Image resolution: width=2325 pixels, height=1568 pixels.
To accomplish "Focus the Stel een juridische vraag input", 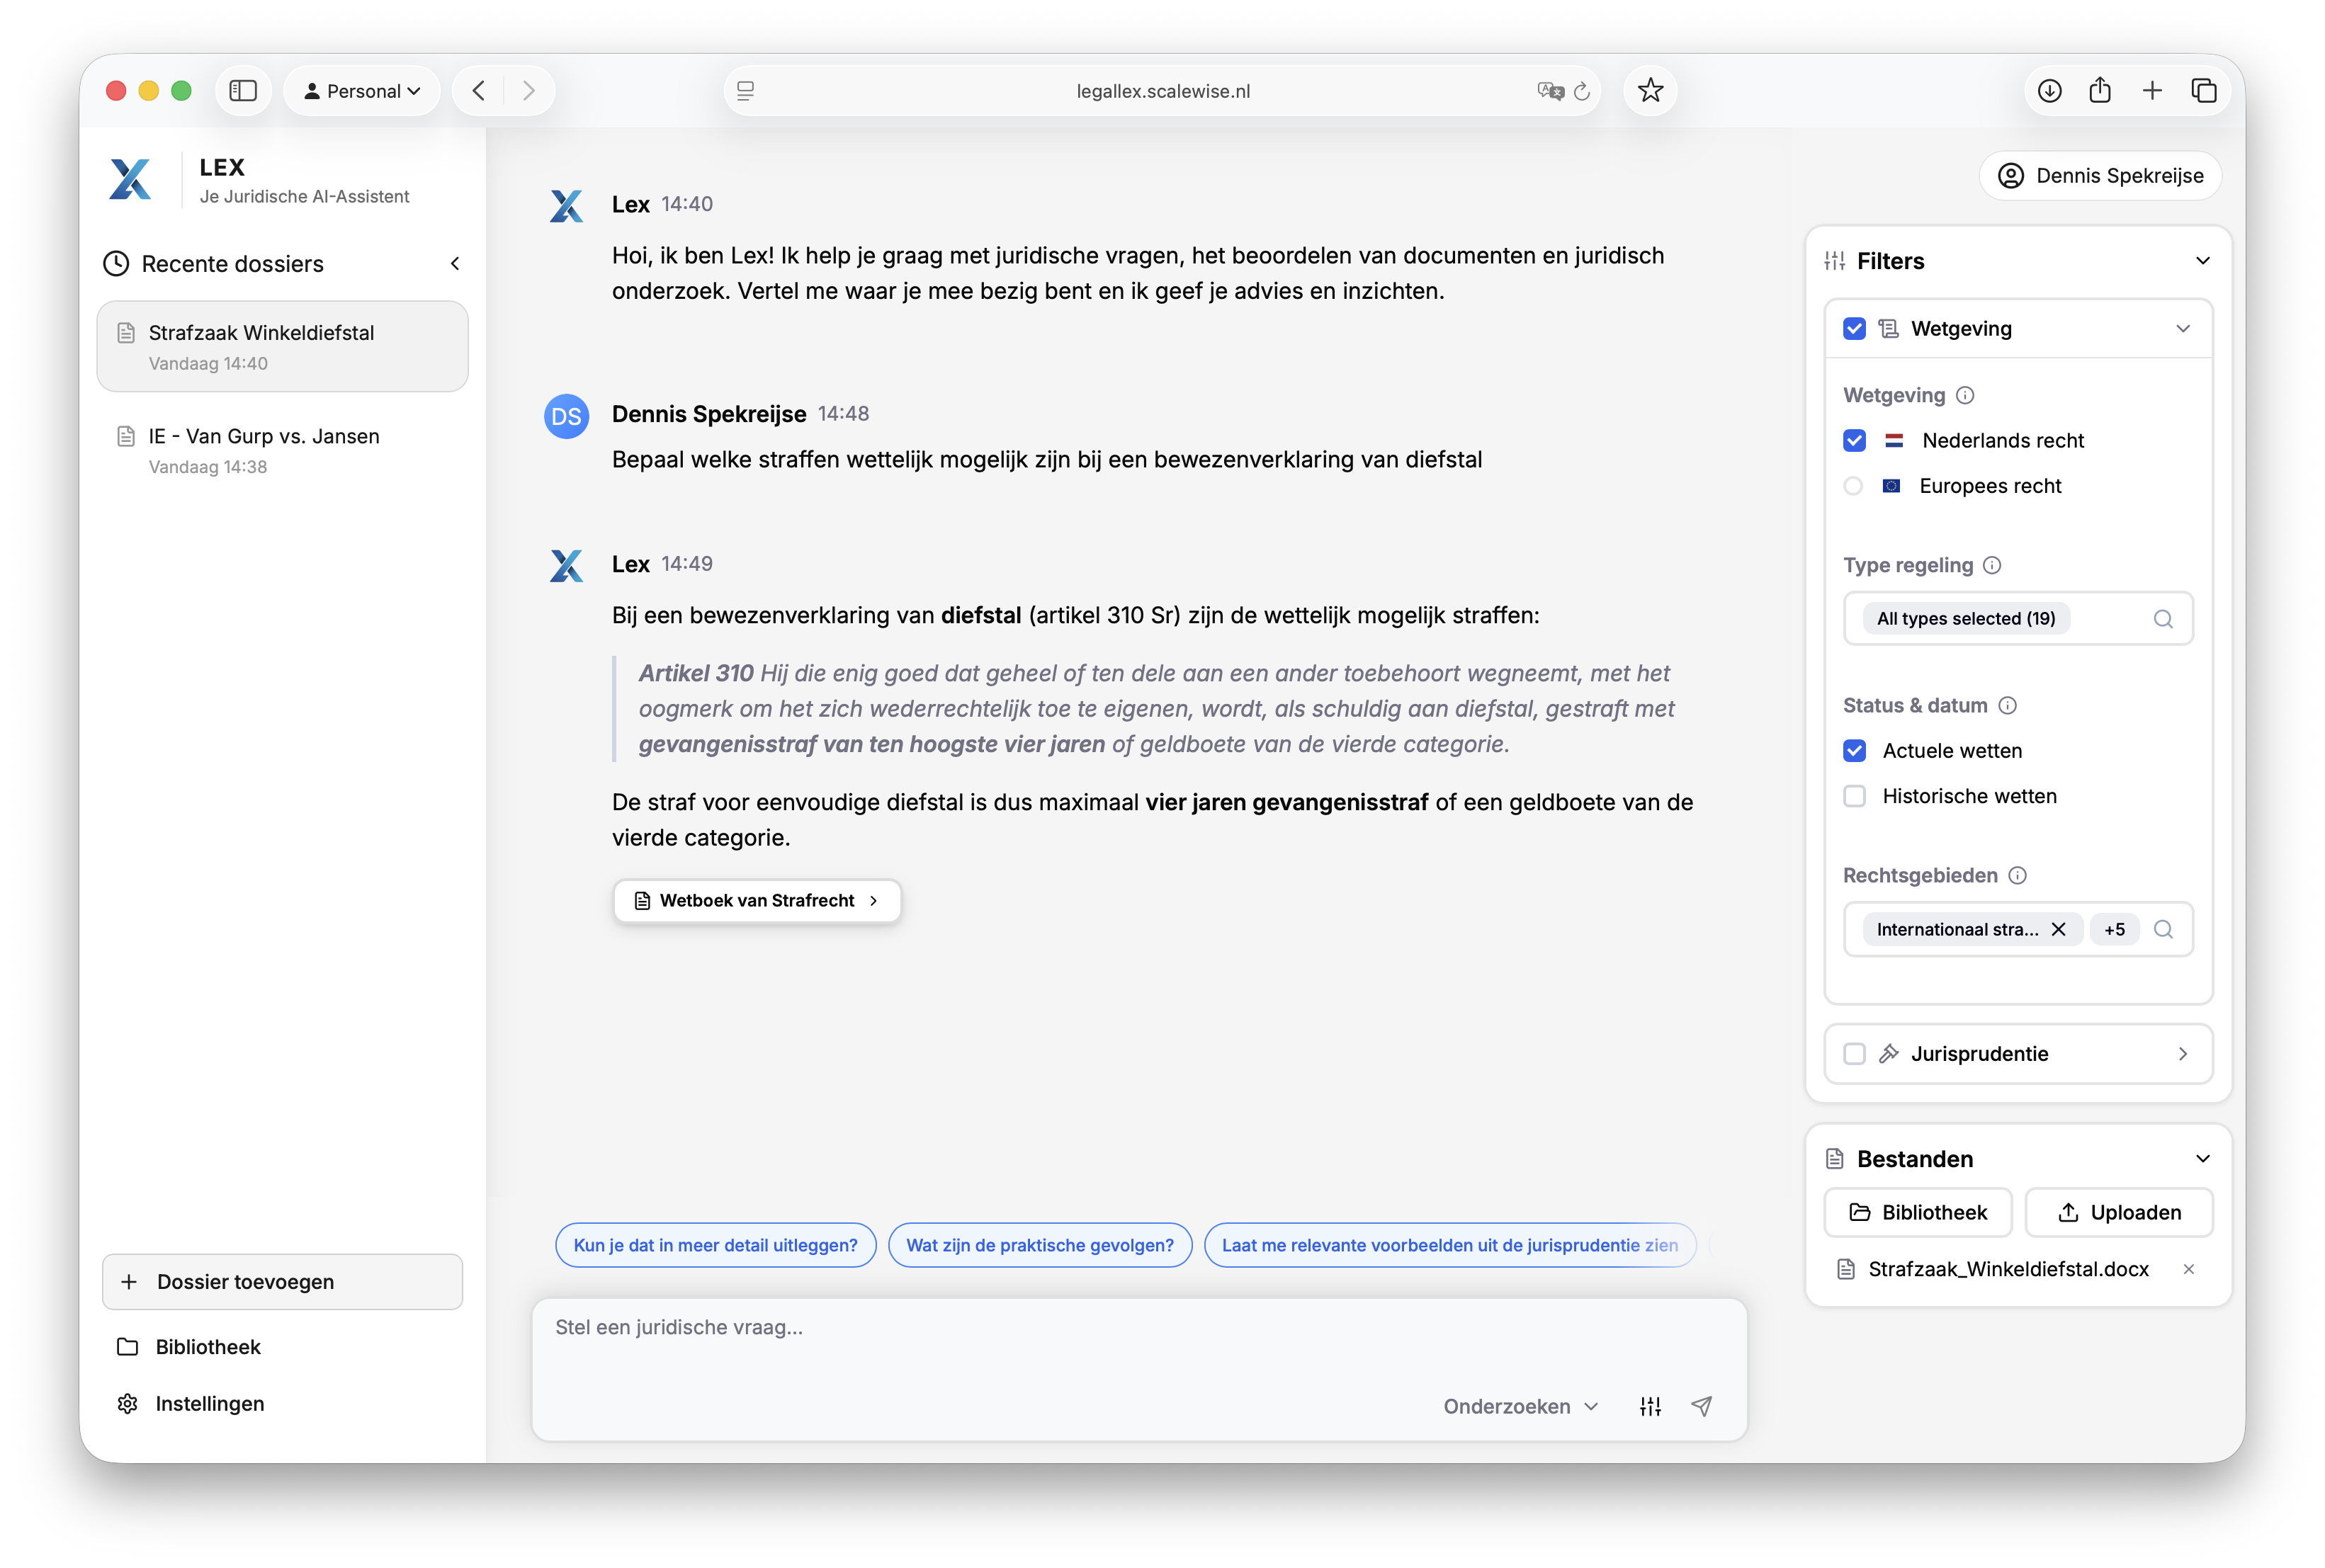I will click(x=1138, y=1328).
